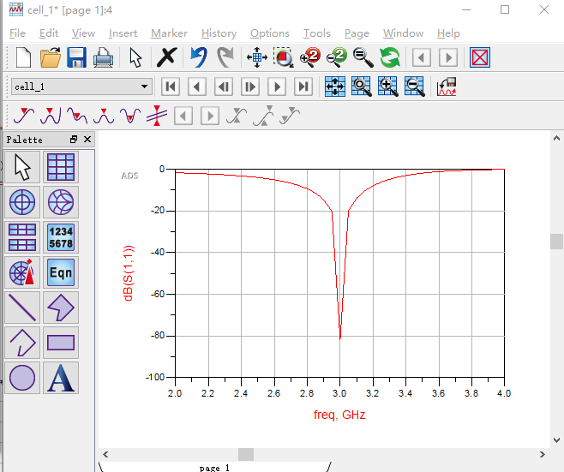The width and height of the screenshot is (564, 472).
Task: Pick the Text 'A' annotation tool
Action: click(61, 378)
